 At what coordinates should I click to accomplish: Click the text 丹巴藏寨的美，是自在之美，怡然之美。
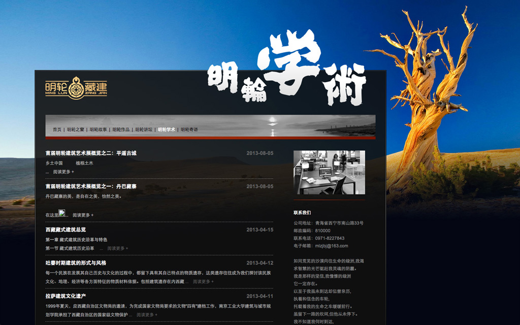pyautogui.click(x=84, y=197)
